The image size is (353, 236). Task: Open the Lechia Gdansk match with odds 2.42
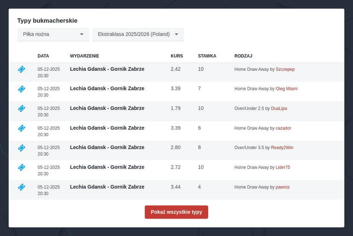pyautogui.click(x=107, y=69)
